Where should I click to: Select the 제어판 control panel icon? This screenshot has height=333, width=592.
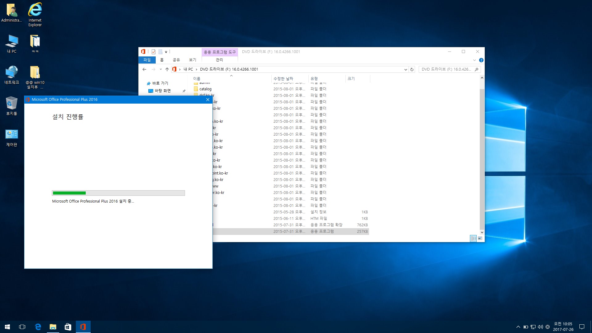pyautogui.click(x=11, y=138)
